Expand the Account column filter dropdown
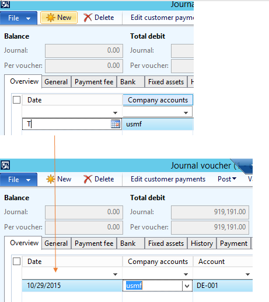The height and width of the screenshot is (302, 269). [247, 274]
